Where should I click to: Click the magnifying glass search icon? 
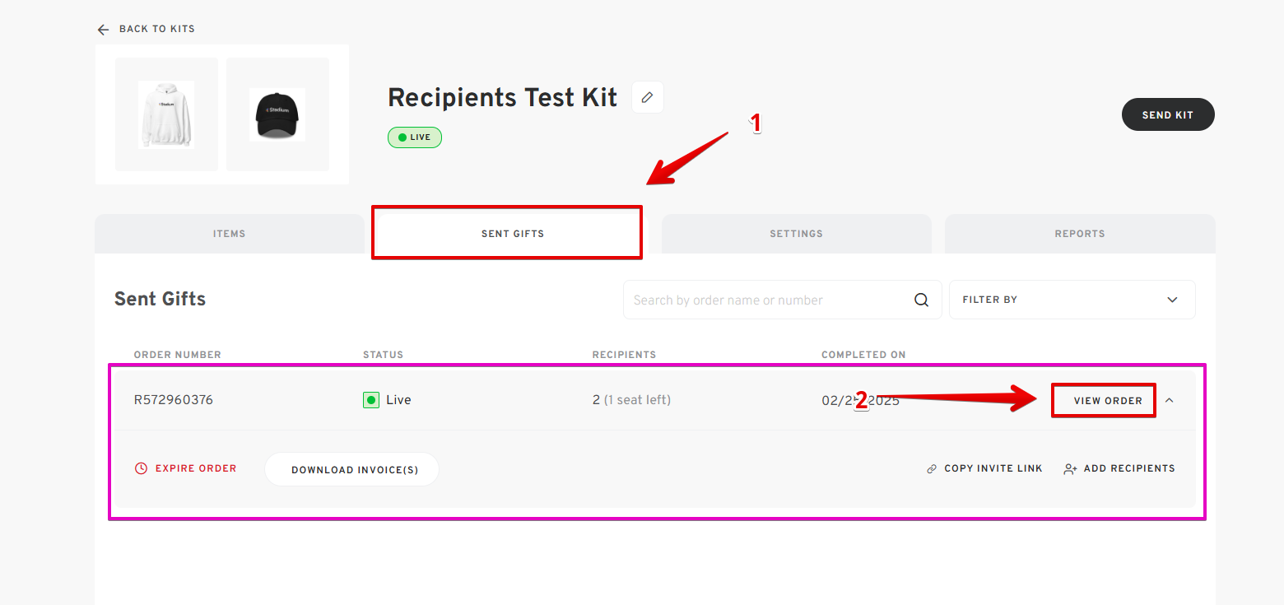[922, 300]
